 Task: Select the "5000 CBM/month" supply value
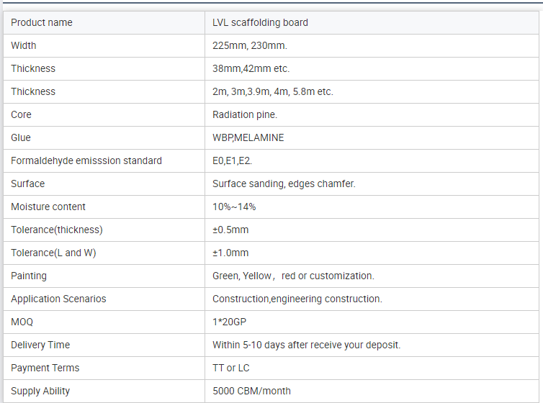click(251, 391)
